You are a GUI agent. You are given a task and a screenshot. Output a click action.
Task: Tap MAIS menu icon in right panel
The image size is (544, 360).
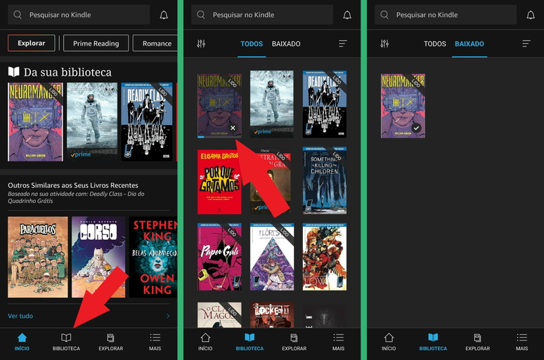pyautogui.click(x=522, y=342)
